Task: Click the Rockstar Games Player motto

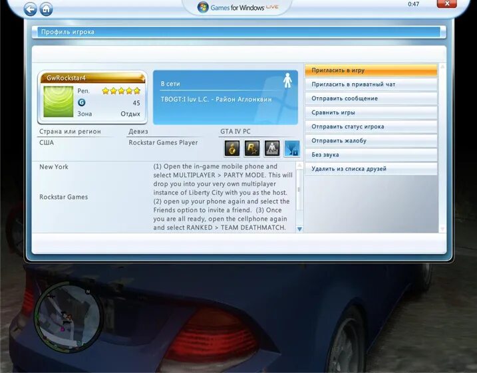Action: (x=163, y=142)
